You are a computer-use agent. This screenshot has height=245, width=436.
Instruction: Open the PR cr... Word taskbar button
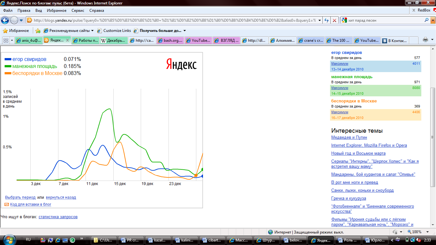tap(131, 240)
